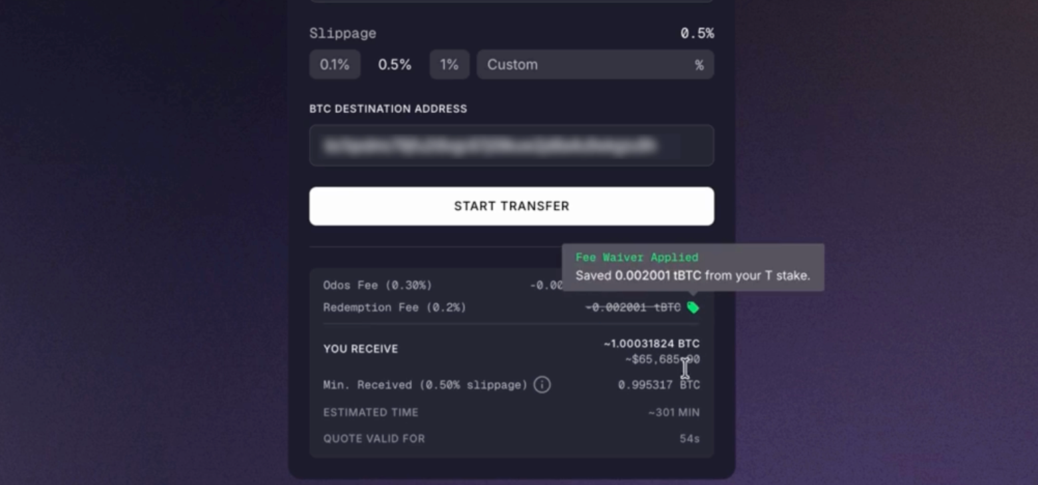The width and height of the screenshot is (1038, 485).
Task: Click the Fee Waiver Applied tooltip
Action: coord(693,267)
